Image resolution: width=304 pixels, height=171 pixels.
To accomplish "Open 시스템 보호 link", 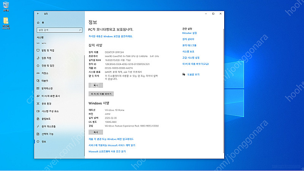I will (x=188, y=52).
